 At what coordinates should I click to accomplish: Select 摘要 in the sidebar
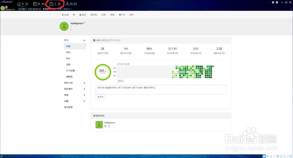[75, 46]
